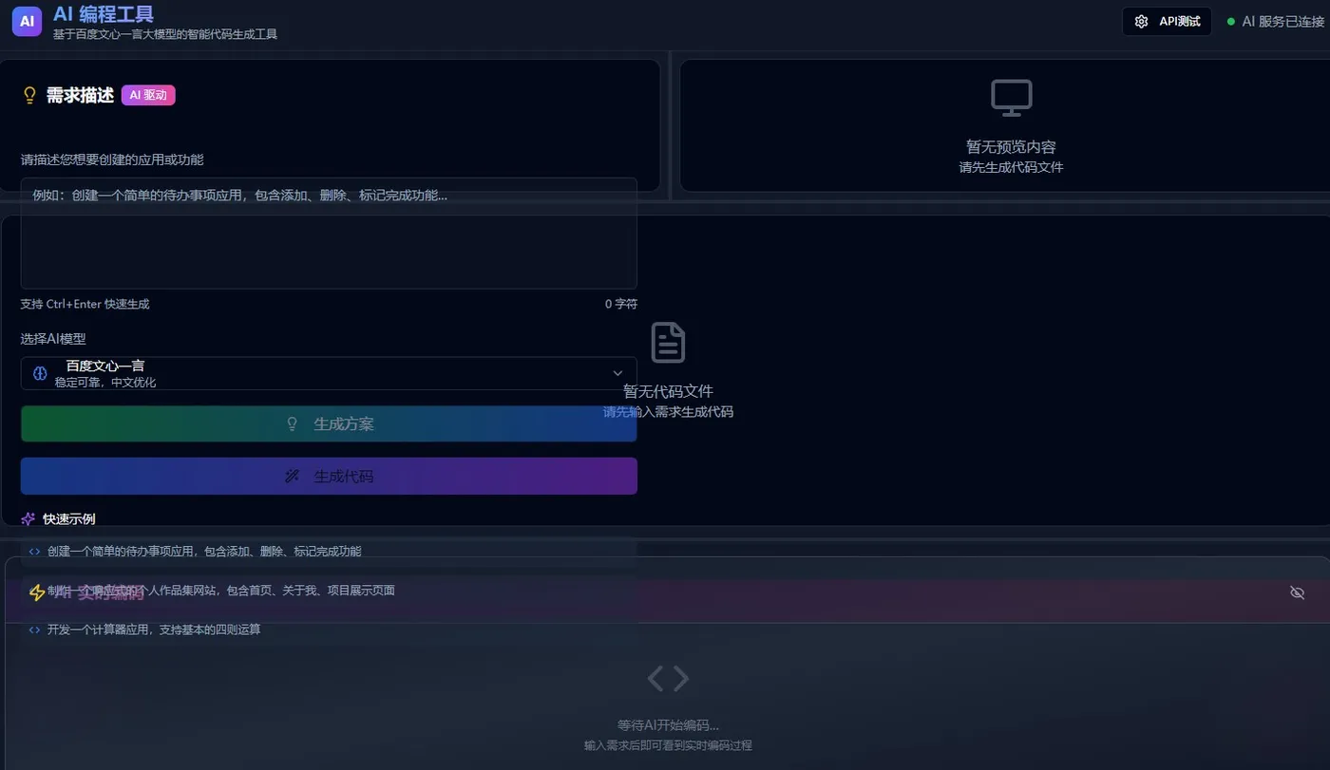
Task: Toggle the crossed-eye visibility icon
Action: pyautogui.click(x=1298, y=592)
